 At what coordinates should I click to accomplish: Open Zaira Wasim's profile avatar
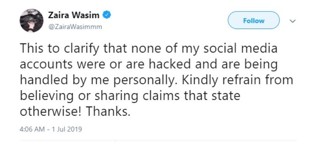[31, 21]
